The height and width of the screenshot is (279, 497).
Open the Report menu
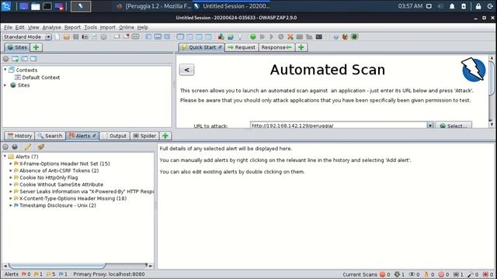[x=72, y=28]
